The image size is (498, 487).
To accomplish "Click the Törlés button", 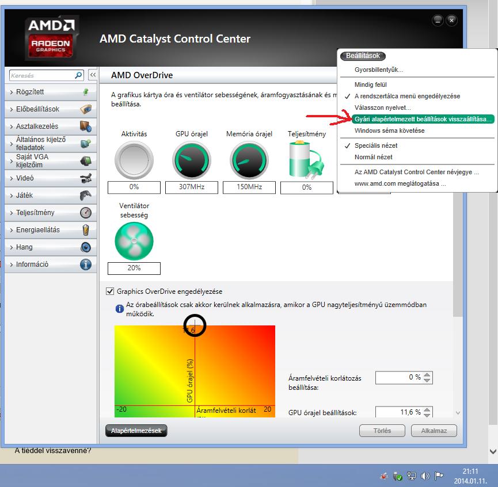I will coord(382,431).
